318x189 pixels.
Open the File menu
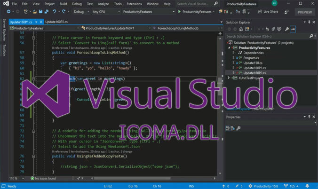(15, 4)
